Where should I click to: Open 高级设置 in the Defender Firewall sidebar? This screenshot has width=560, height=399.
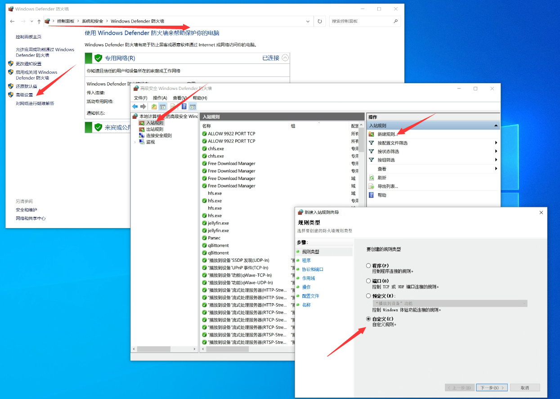(x=24, y=95)
